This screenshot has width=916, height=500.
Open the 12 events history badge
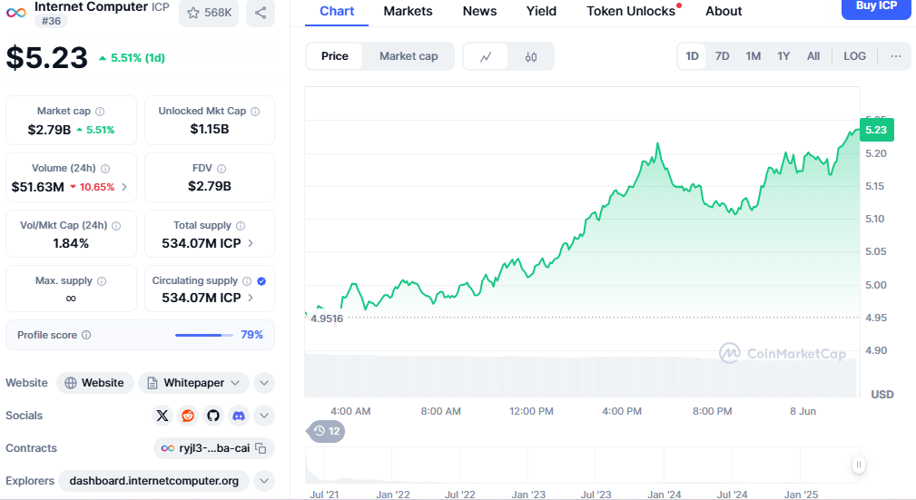[327, 431]
